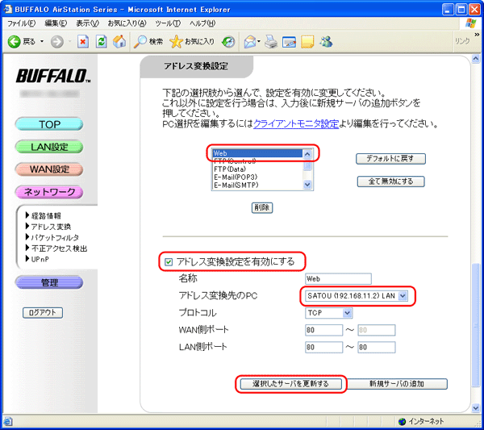Click the page icon in status bar
Image resolution: width=484 pixels, height=430 pixels.
(8, 421)
